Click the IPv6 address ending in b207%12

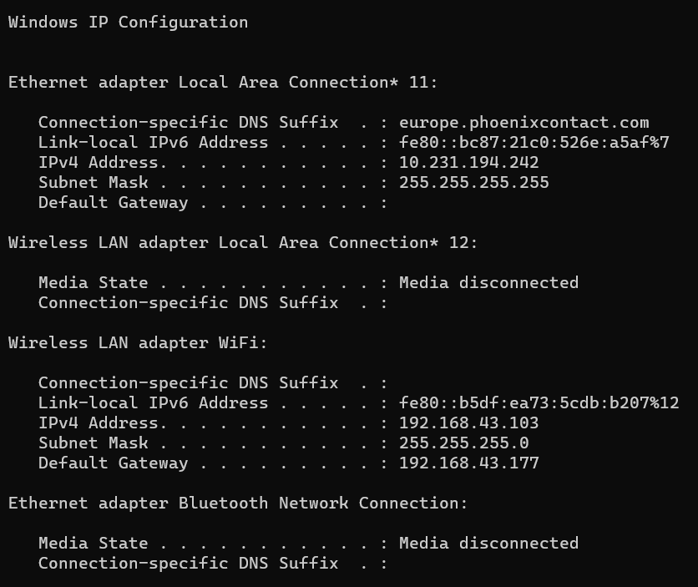point(539,403)
